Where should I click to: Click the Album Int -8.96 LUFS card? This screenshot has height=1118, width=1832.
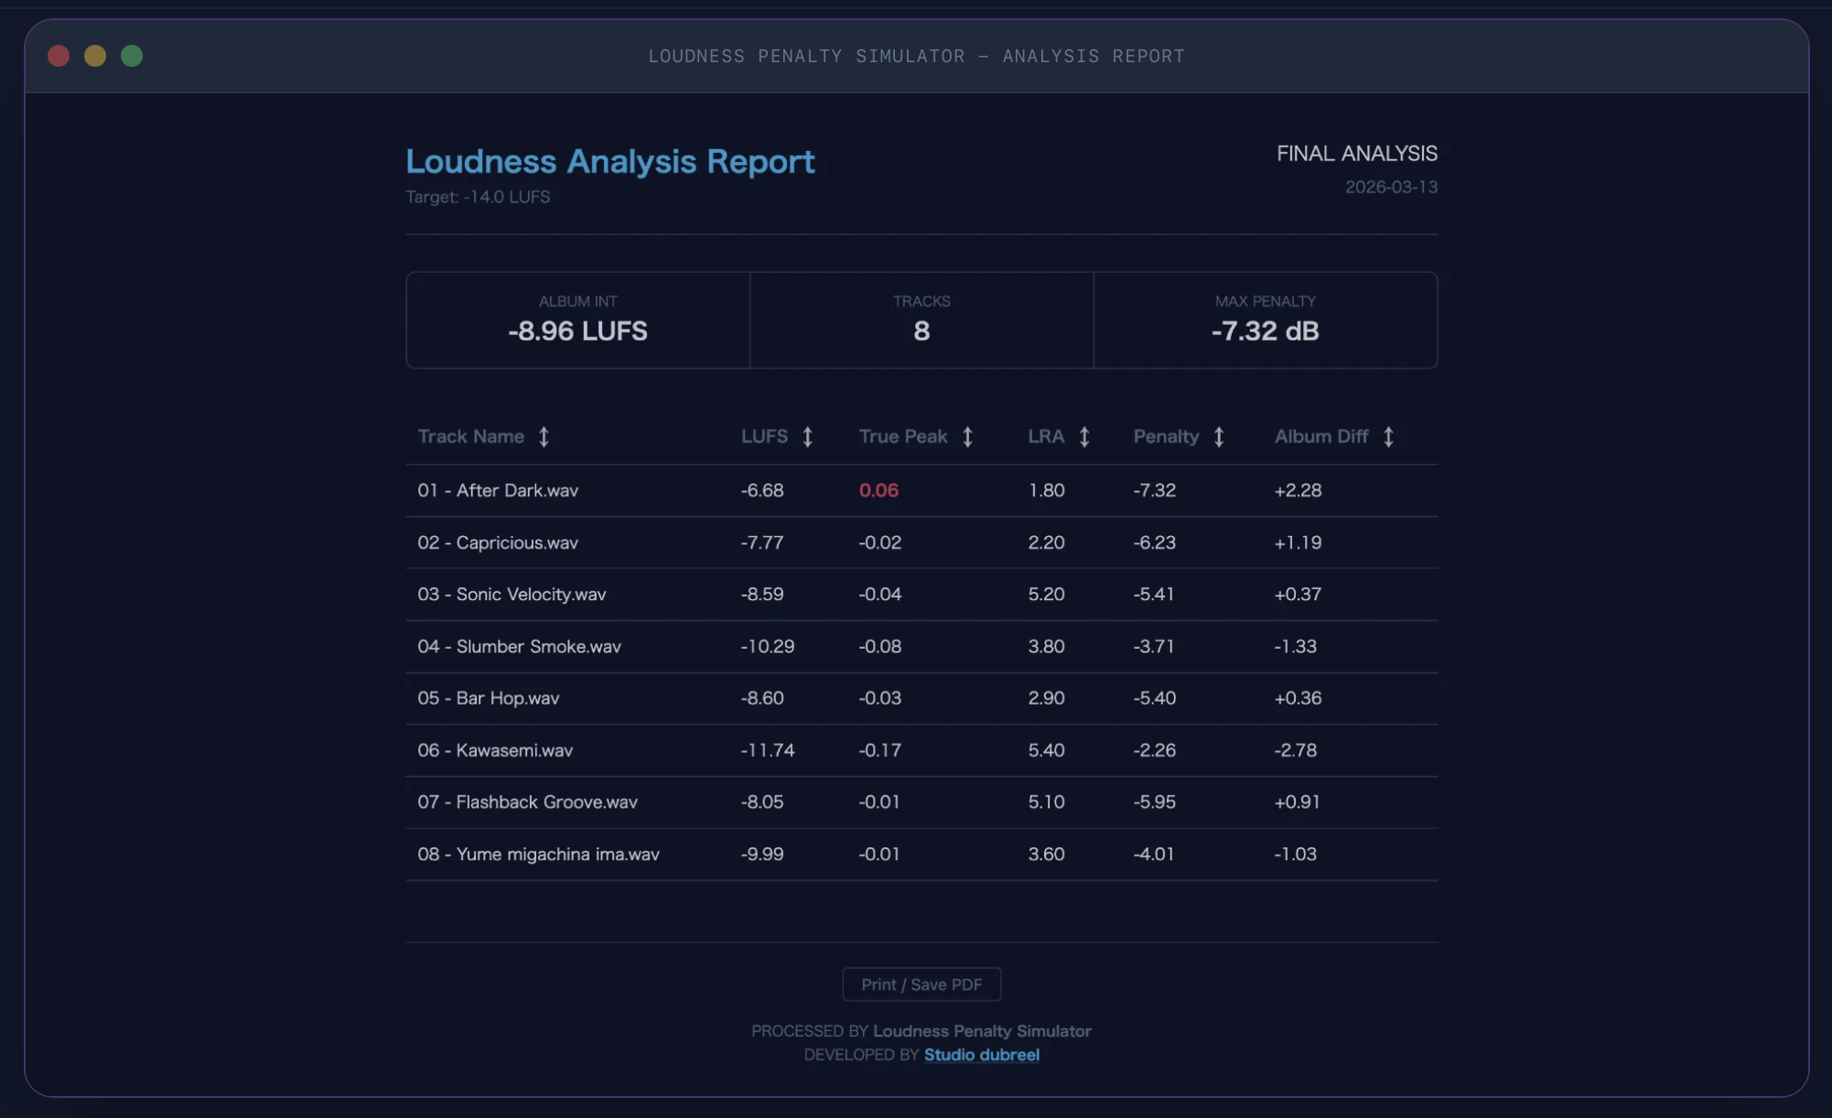pos(577,320)
